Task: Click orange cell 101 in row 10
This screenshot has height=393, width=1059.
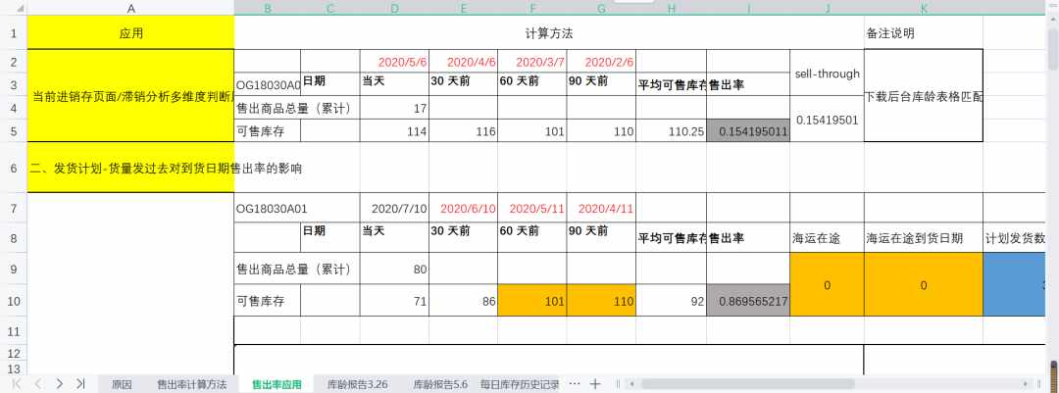Action: [x=532, y=301]
